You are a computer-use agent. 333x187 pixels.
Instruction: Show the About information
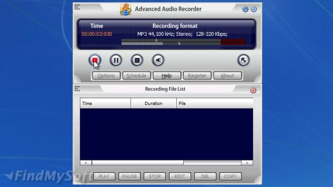pyautogui.click(x=227, y=76)
